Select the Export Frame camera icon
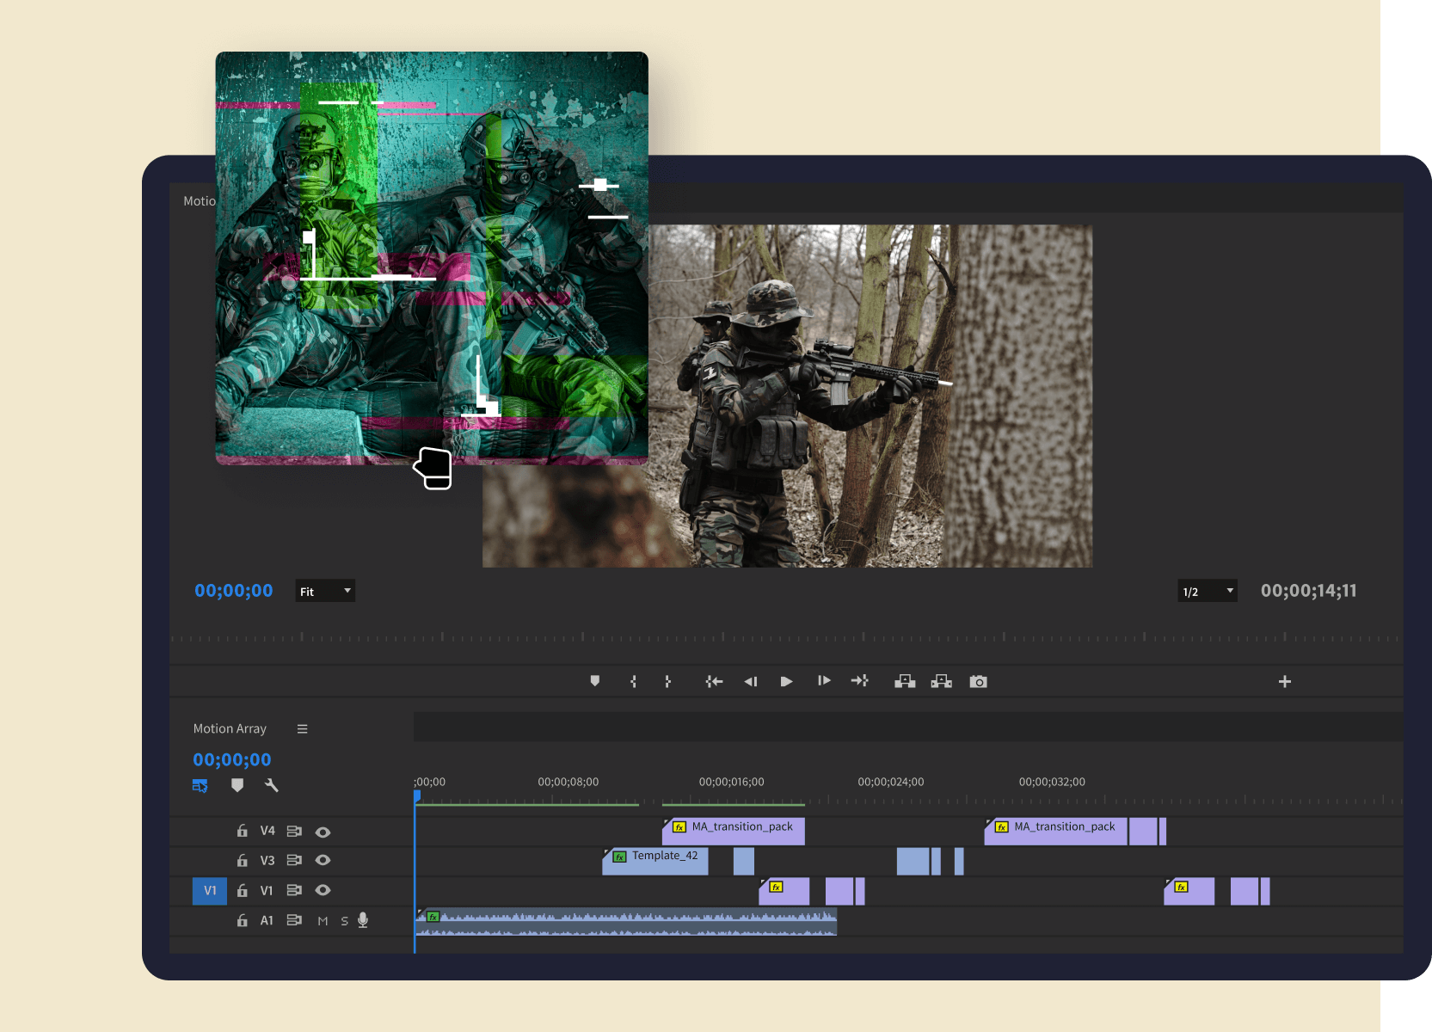 979,681
